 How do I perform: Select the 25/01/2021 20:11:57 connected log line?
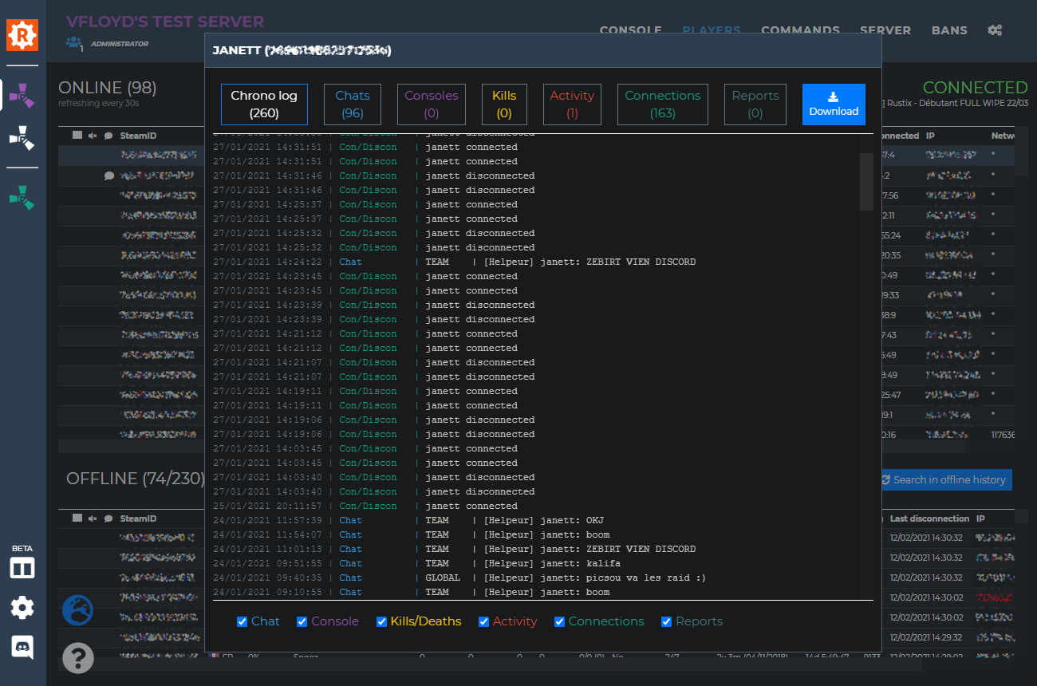[x=542, y=506]
